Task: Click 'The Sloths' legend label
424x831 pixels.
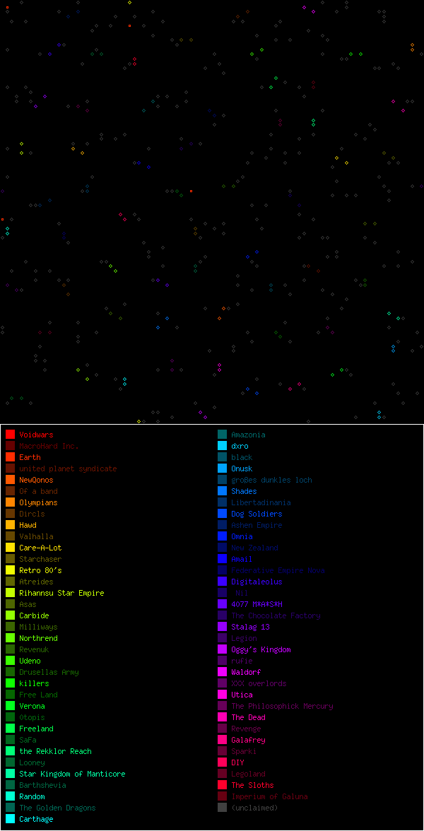Action: (253, 786)
